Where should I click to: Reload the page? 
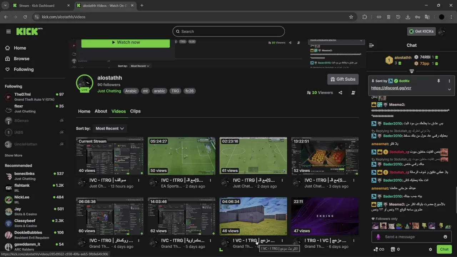click(25, 17)
